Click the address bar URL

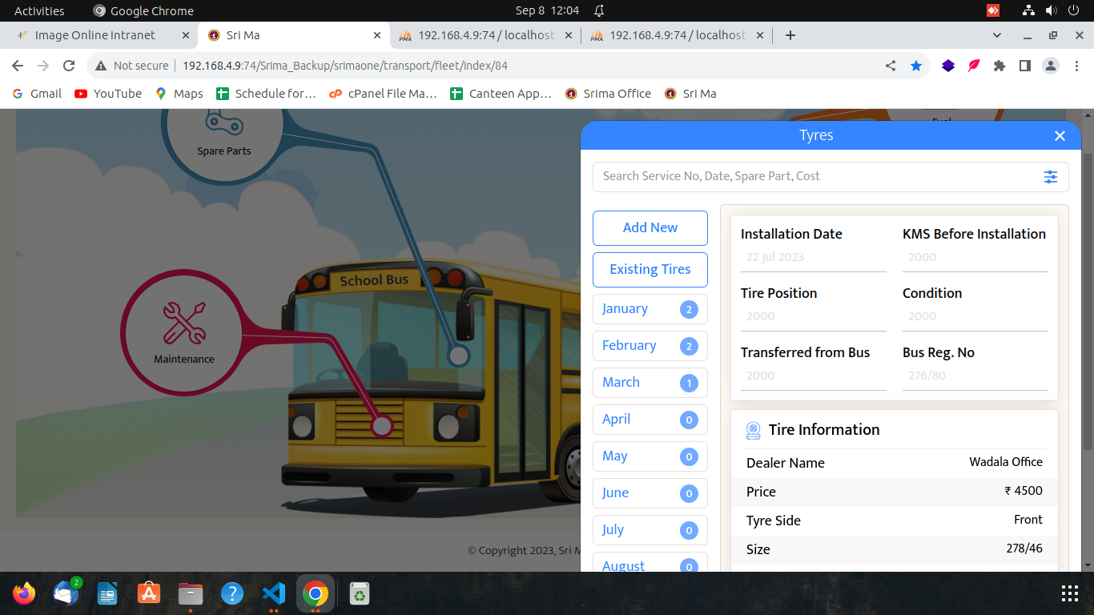(x=345, y=66)
